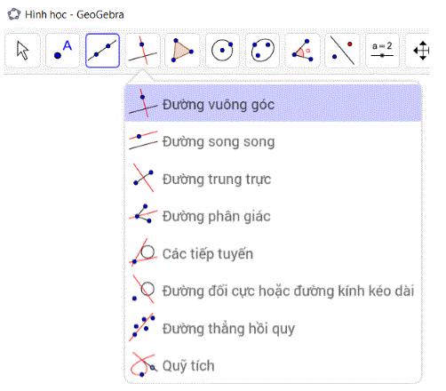
Task: Select the Move arrow tool
Action: (x=22, y=51)
